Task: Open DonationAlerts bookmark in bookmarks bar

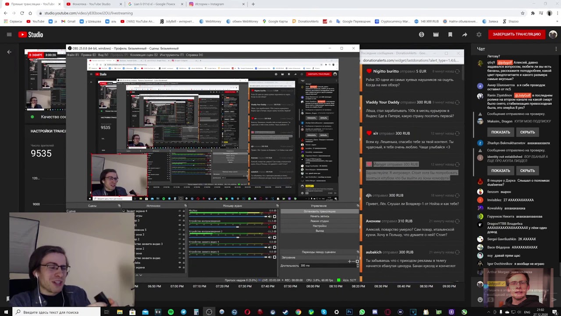Action: point(305,21)
